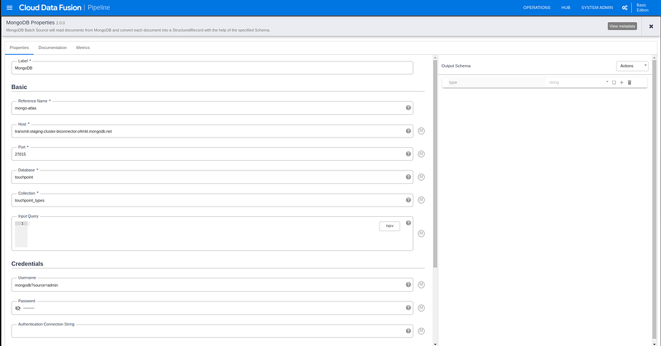Viewport: 661px width, 346px height.
Task: Click the View metadata button
Action: click(x=622, y=26)
